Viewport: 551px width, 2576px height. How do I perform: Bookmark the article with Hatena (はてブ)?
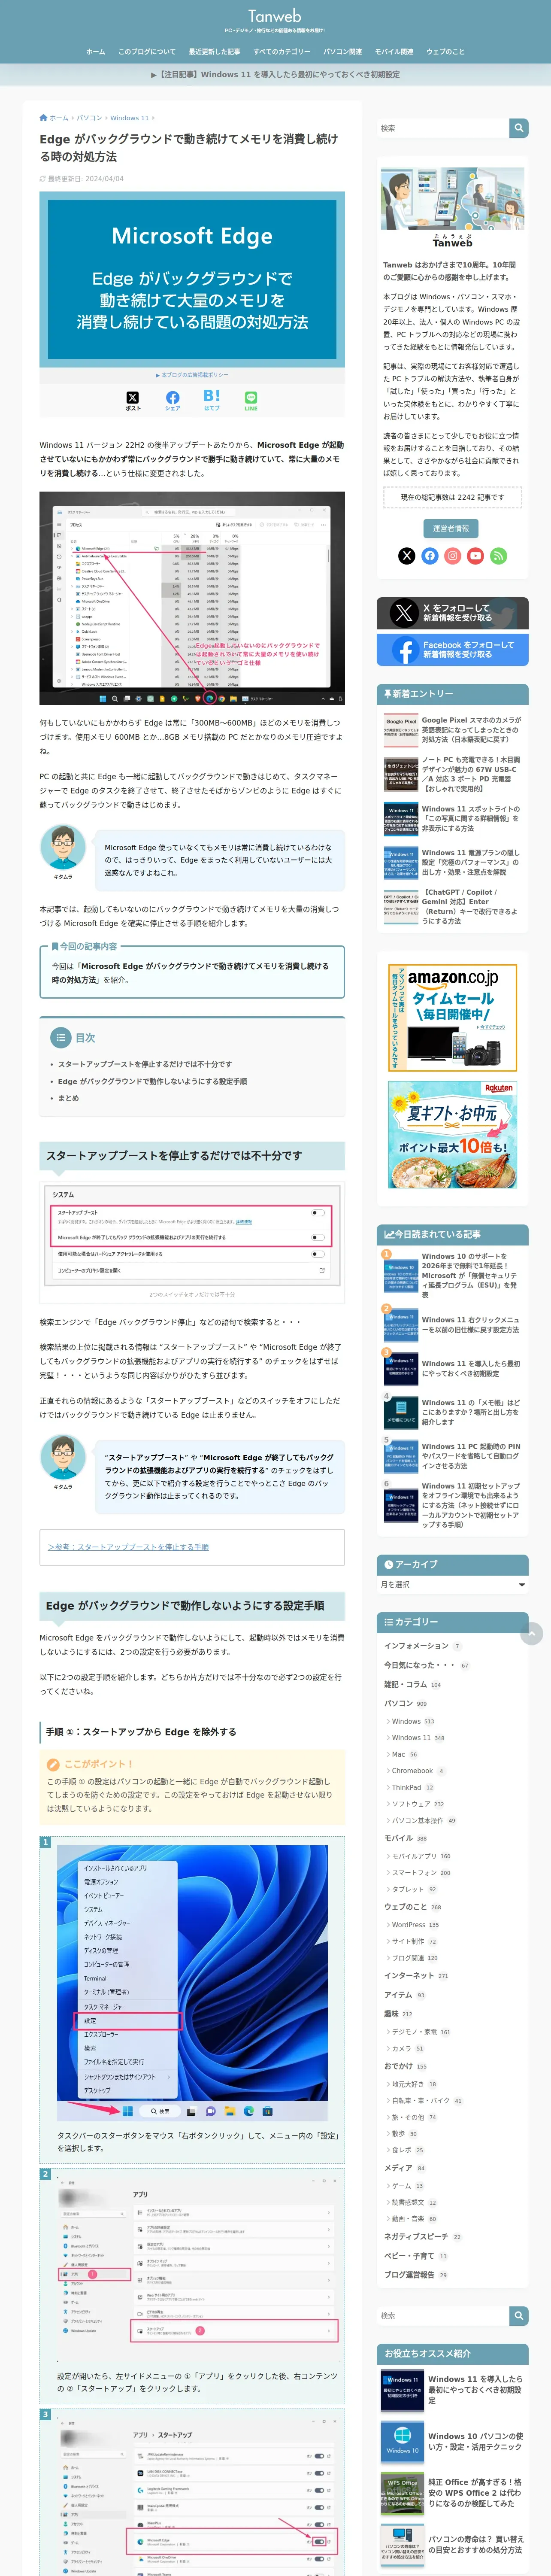tap(212, 401)
